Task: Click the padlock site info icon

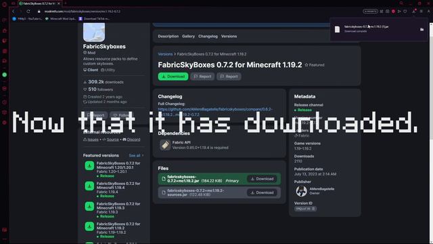Action: coord(39,12)
